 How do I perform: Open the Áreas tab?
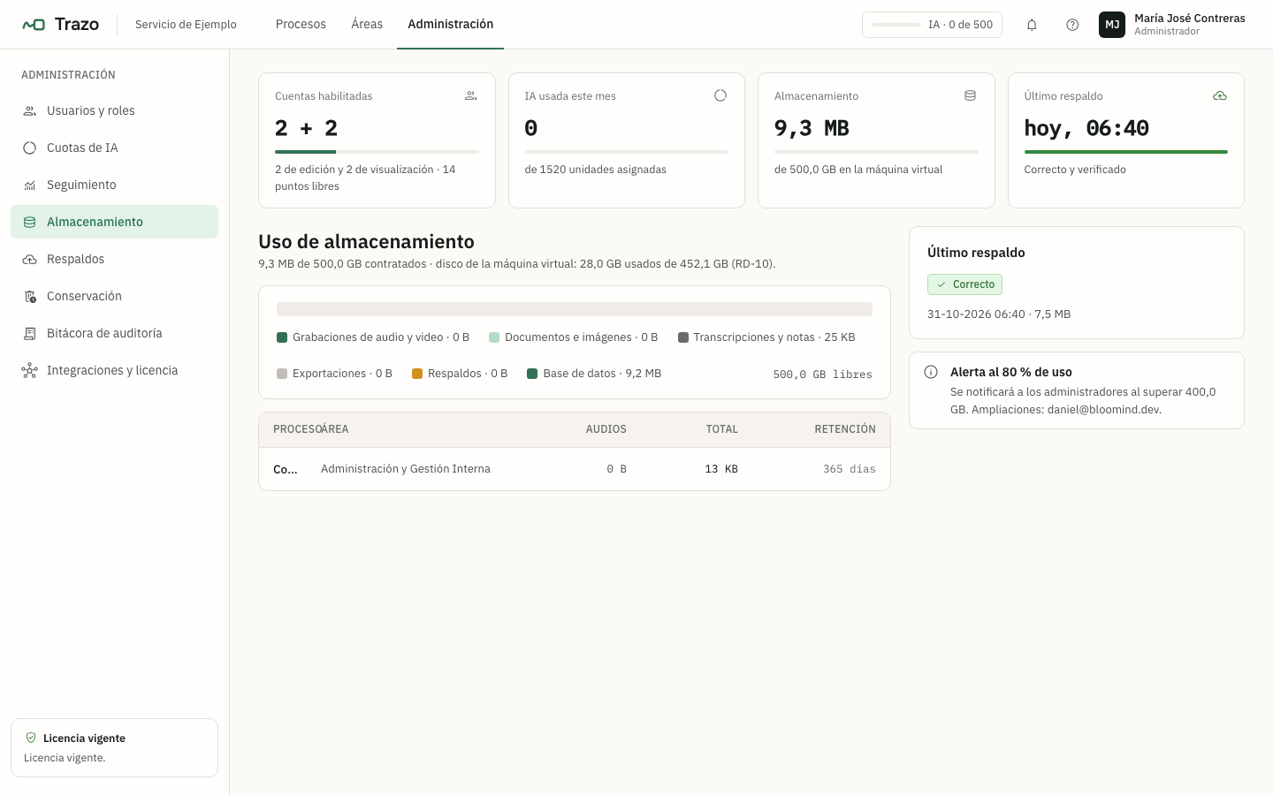tap(367, 24)
